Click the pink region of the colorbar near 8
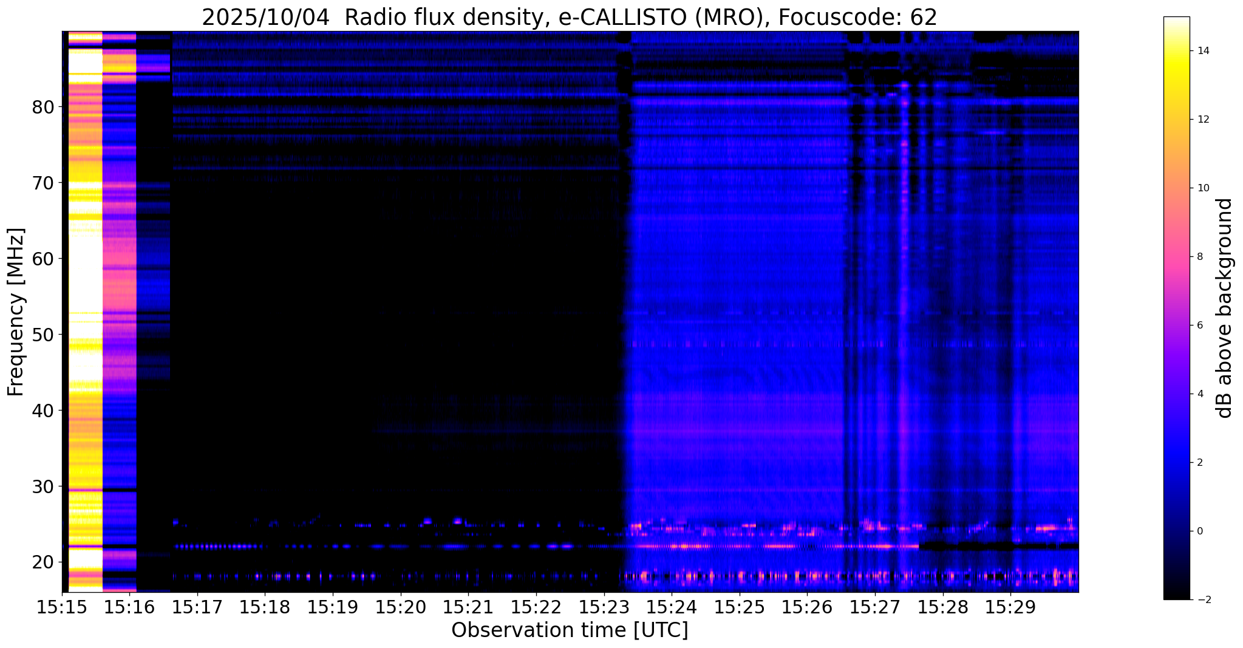Image resolution: width=1243 pixels, height=648 pixels. point(1176,257)
